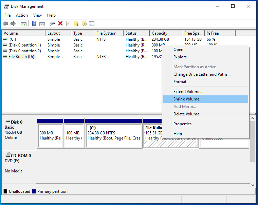
Task: Click the blue question mark Help icon
Action: point(34,23)
